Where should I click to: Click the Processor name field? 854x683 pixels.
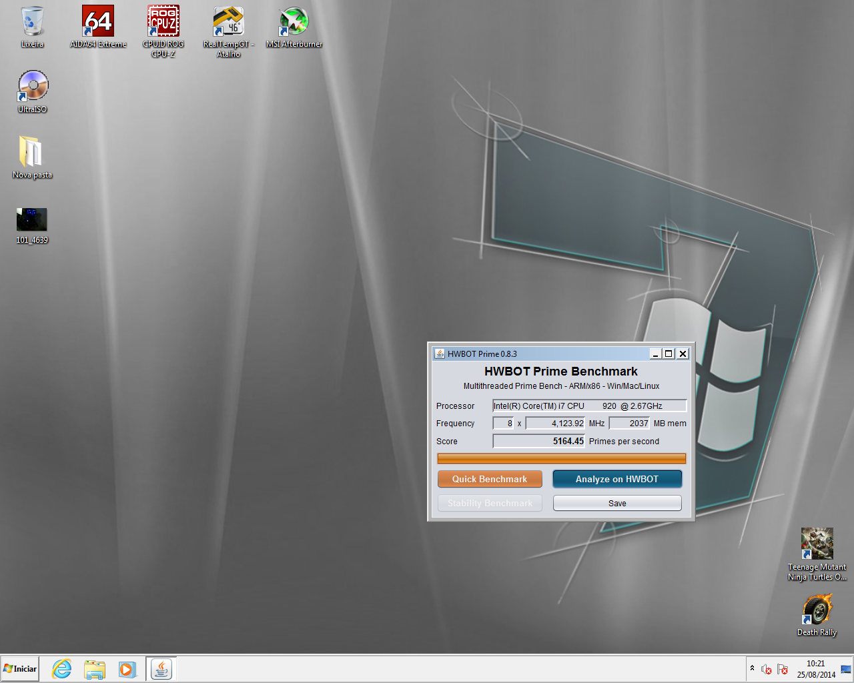590,406
